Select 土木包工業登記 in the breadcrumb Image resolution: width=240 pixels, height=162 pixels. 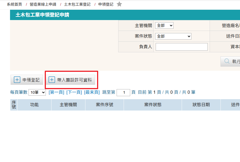click(x=77, y=4)
